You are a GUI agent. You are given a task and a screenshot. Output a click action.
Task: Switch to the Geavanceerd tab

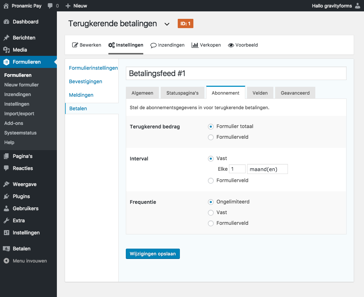[295, 93]
